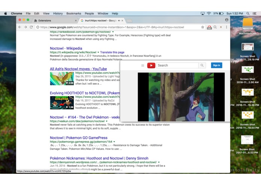Open All Ash's Noctowl moves - YouTube result
This screenshot has width=261, height=185.
point(78,69)
